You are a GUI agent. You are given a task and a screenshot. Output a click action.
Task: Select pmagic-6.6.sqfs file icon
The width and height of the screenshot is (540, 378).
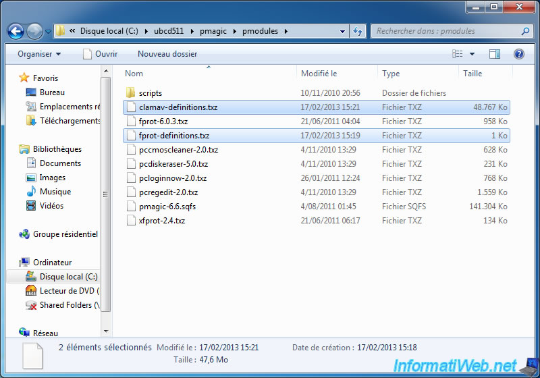tap(131, 206)
